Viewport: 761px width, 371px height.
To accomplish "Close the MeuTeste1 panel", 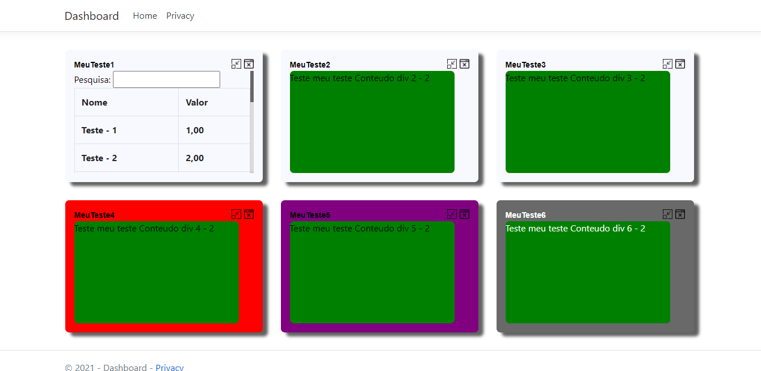I will coord(249,64).
